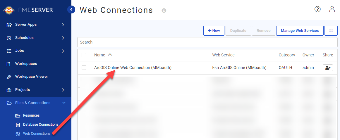
Task: Click the Esri ArcGIS Online (MMoauth) cell
Action: (x=239, y=68)
